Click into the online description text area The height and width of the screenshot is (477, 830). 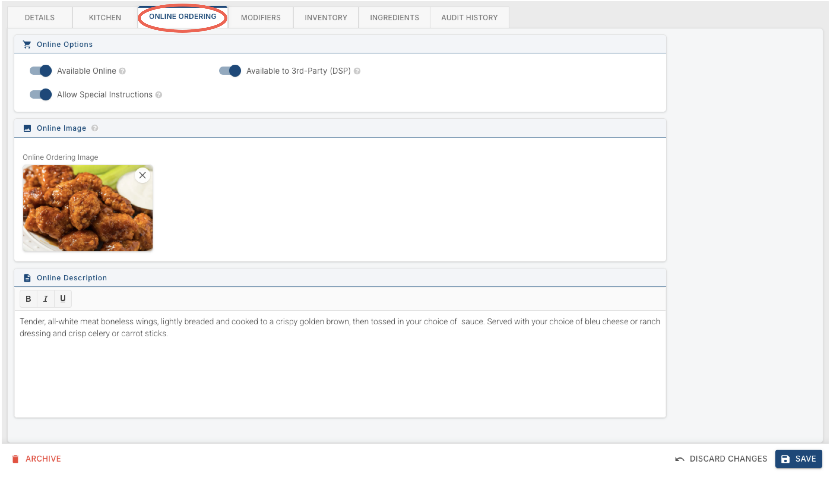pos(340,364)
